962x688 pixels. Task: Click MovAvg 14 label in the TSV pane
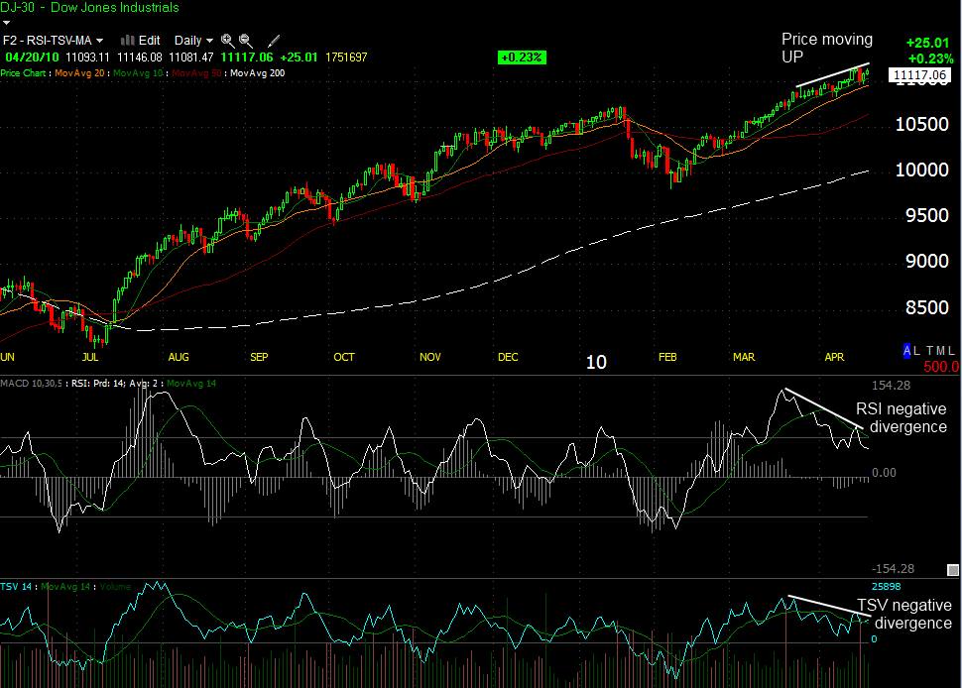[x=65, y=587]
